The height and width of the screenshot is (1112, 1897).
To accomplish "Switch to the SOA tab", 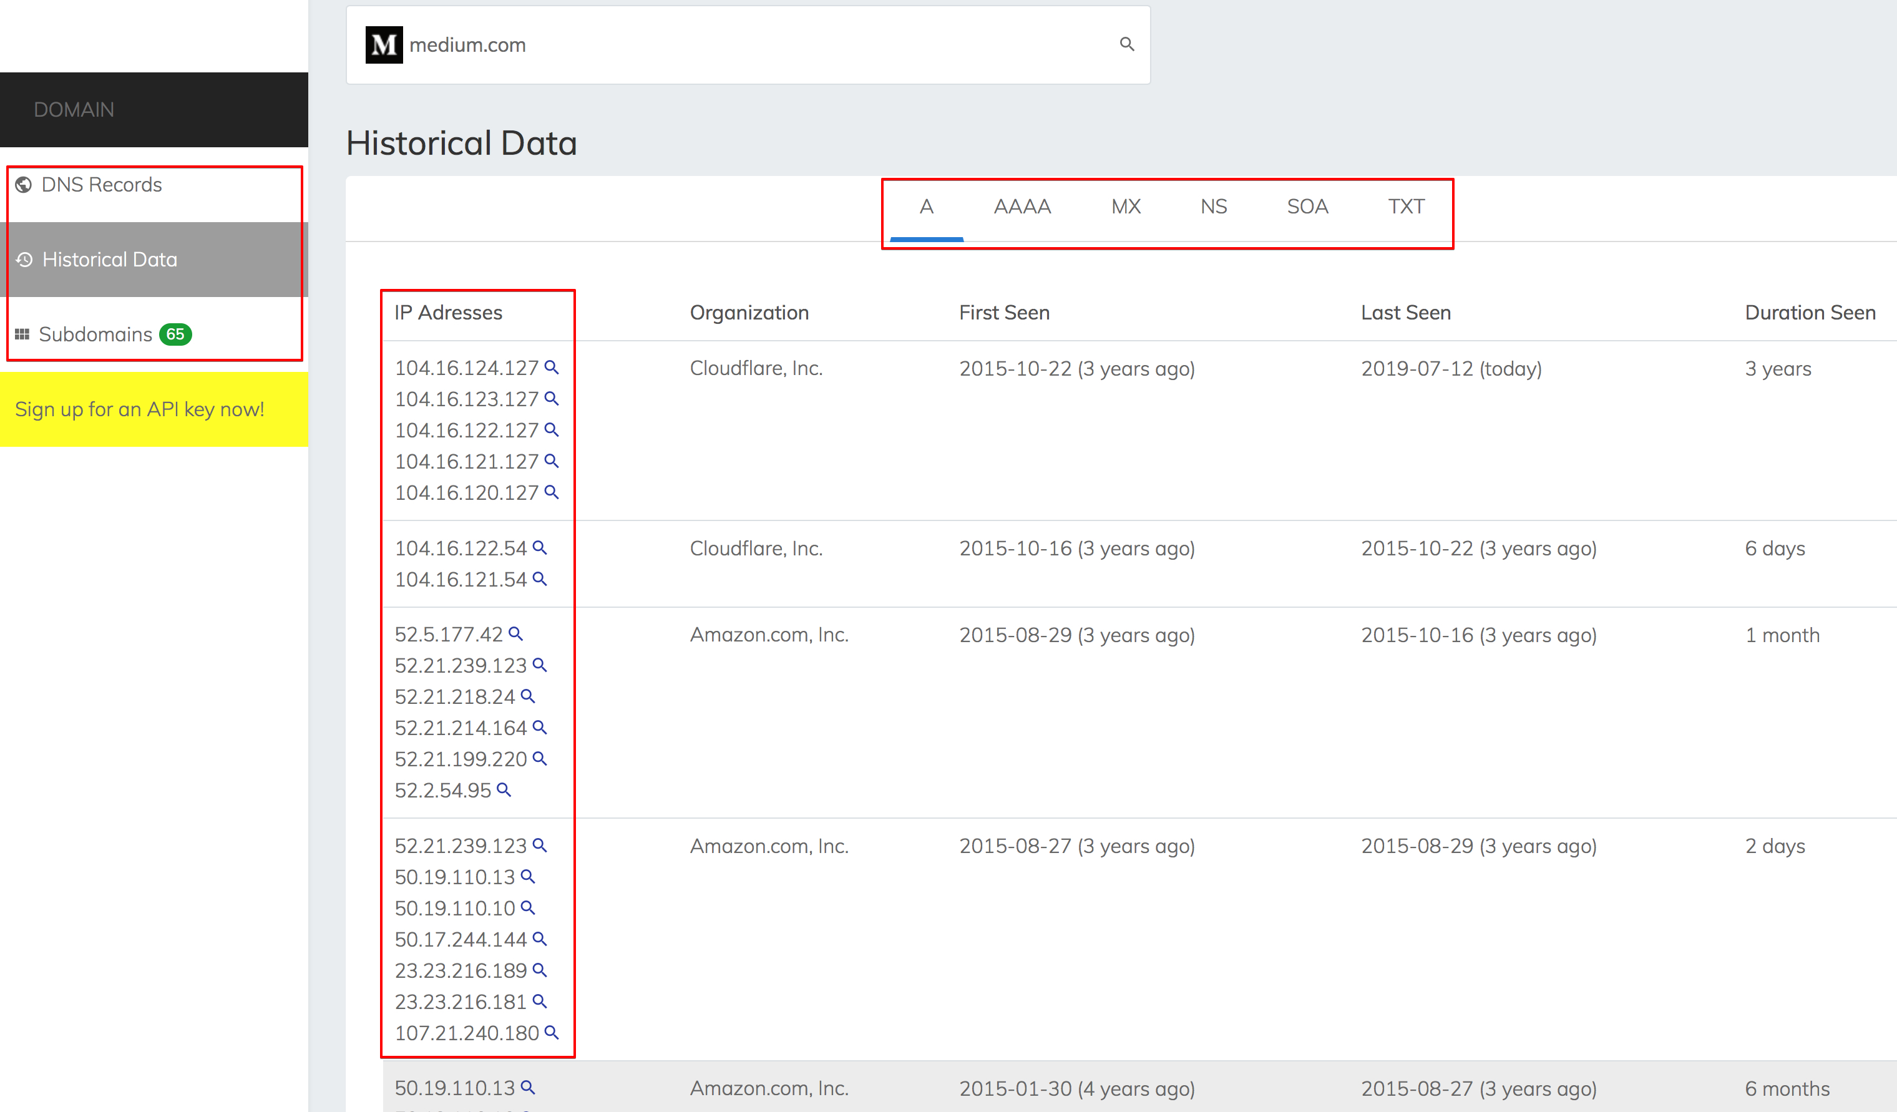I will click(1307, 207).
